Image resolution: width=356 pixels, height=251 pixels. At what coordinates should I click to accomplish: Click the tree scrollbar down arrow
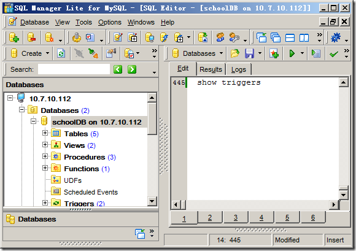(152, 201)
